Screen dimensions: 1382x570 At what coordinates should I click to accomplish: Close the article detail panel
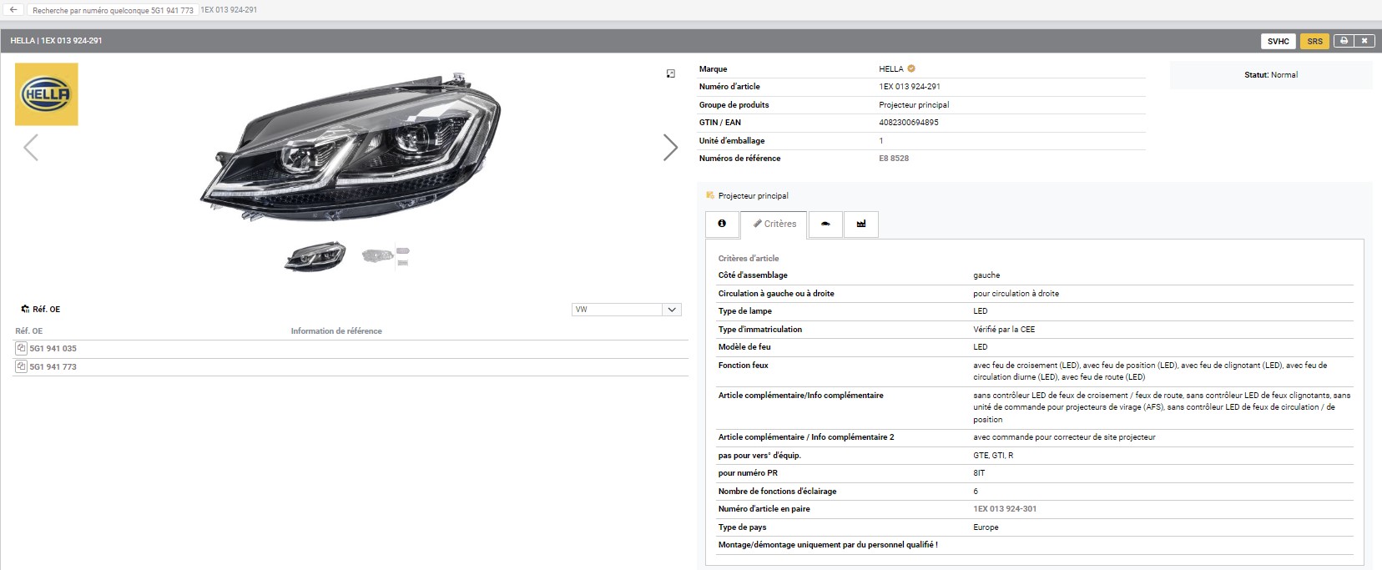(1364, 41)
